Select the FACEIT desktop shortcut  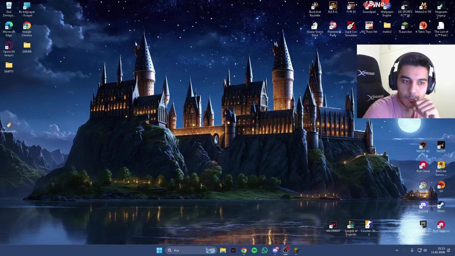(441, 147)
